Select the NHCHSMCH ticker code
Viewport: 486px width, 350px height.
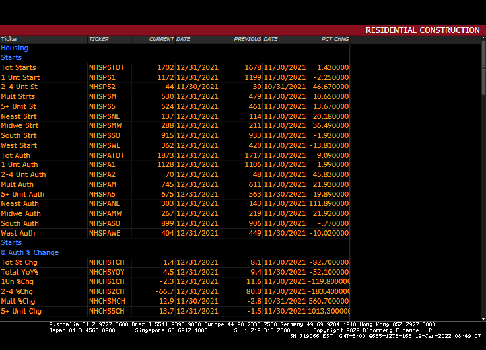tap(106, 301)
